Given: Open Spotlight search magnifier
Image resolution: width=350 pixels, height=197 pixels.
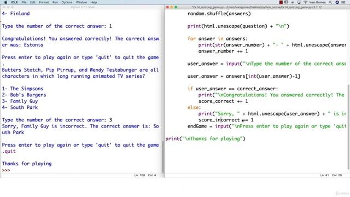Looking at the screenshot, I should [330, 2].
